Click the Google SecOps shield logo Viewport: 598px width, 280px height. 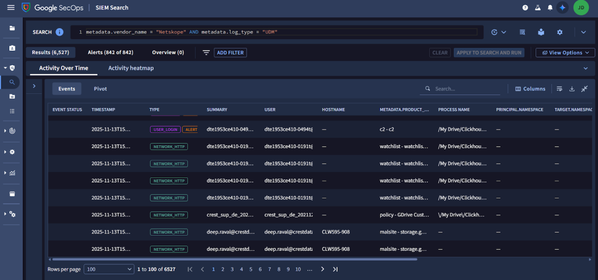tap(26, 8)
